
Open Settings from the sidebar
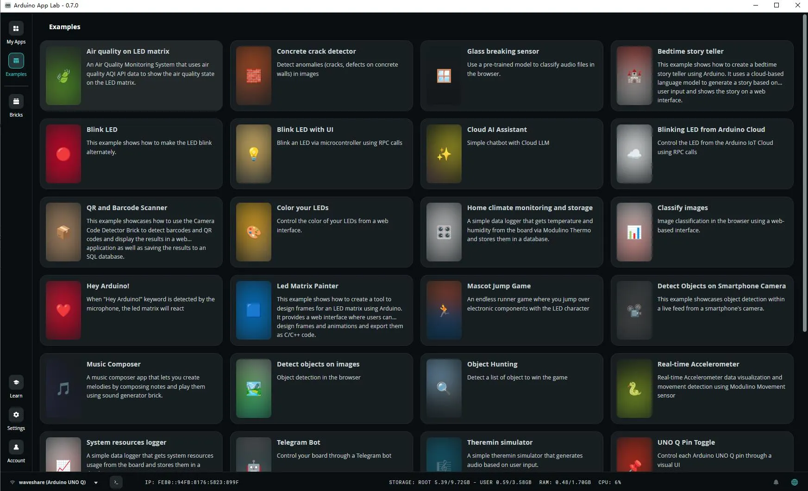pos(16,419)
